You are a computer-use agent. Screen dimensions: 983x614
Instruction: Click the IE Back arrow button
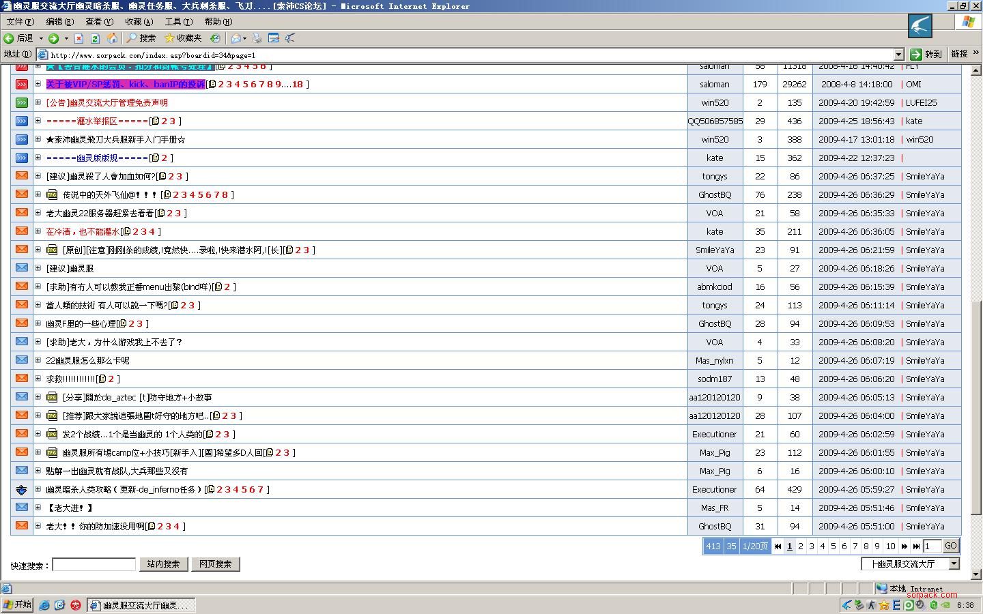point(10,38)
